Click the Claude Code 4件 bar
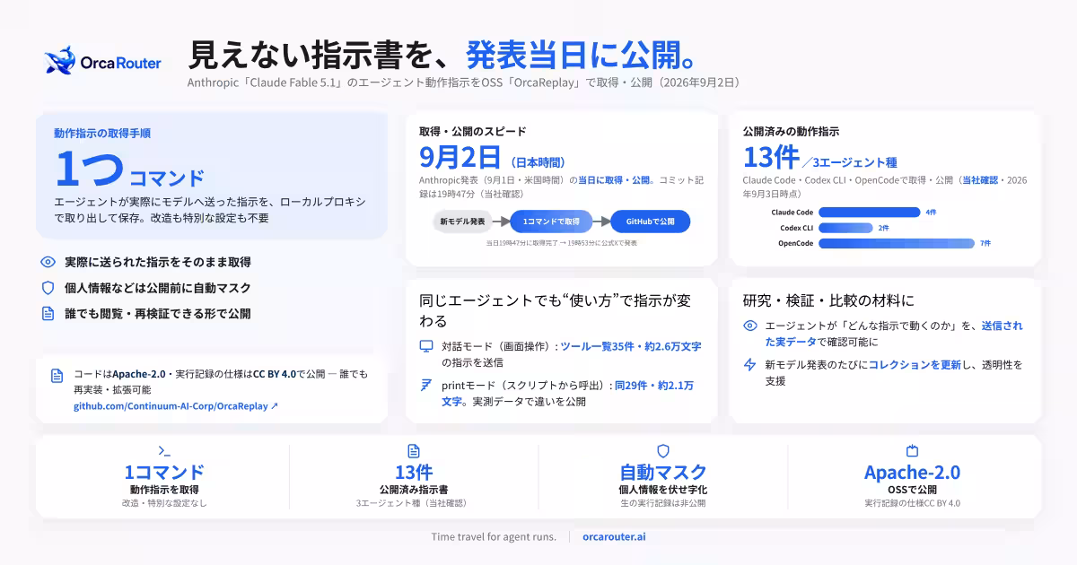 tap(870, 213)
